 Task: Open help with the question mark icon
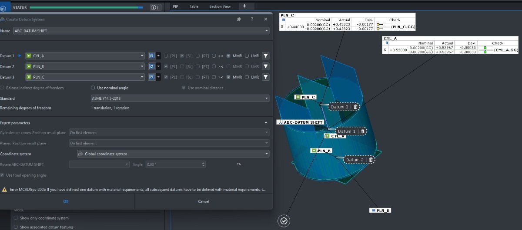[x=252, y=20]
